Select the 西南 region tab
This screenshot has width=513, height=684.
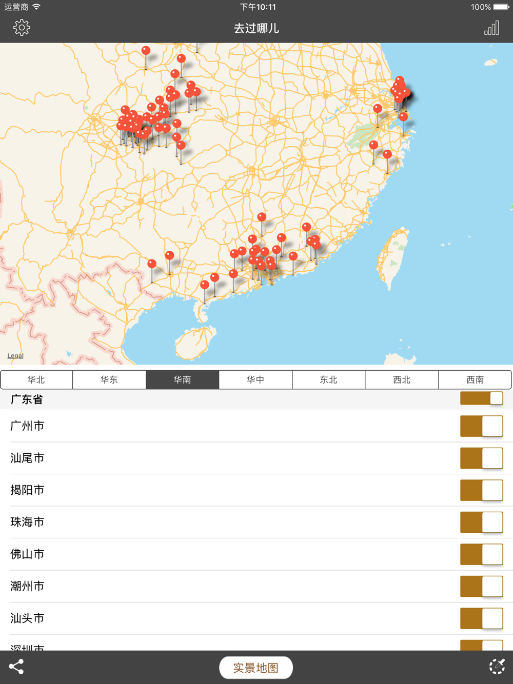pyautogui.click(x=475, y=380)
